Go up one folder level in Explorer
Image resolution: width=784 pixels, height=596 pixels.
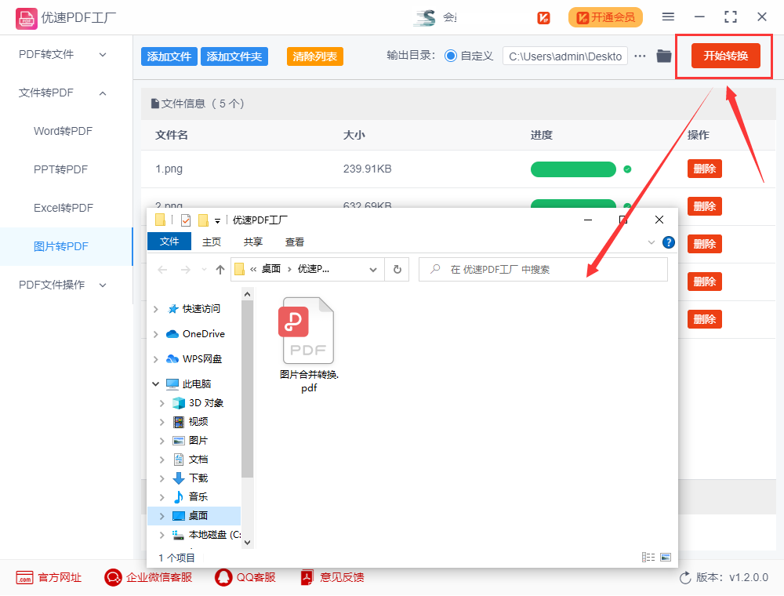click(x=220, y=270)
